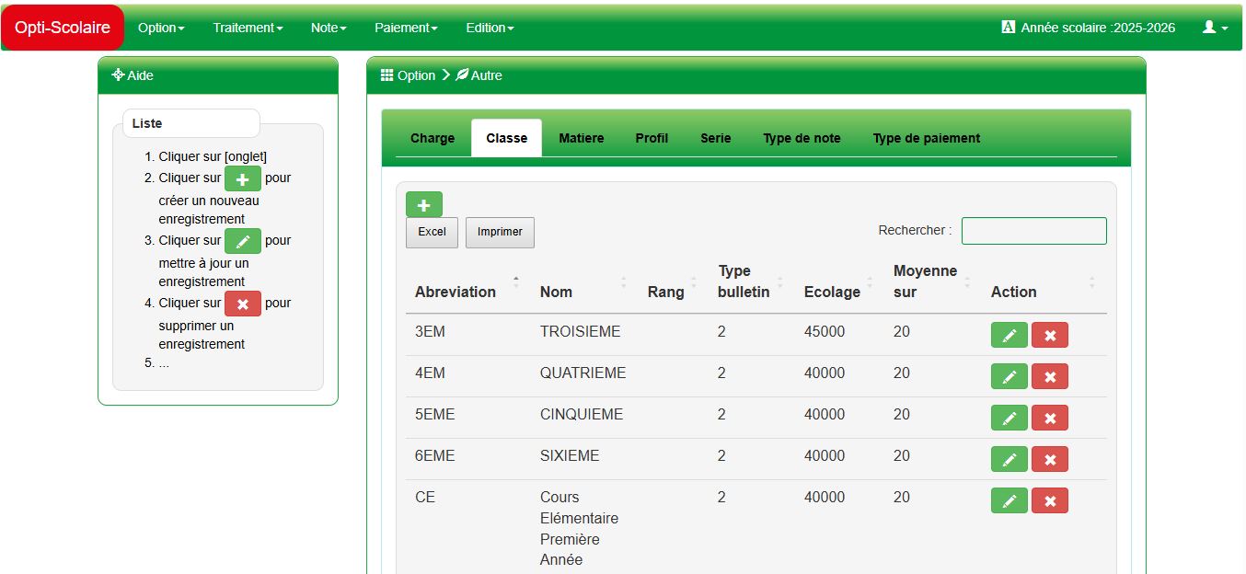Edit the CINQUIEME row with pencil icon
This screenshot has width=1246, height=574.
pos(1009,418)
